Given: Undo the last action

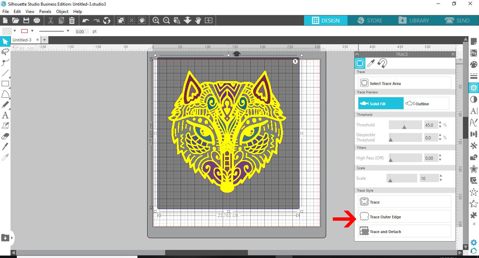Looking at the screenshot, I should click(86, 20).
